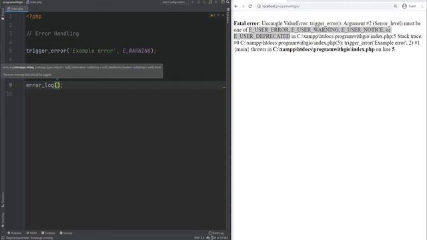Open Search Everywhere magnifier in IDE

pyautogui.click(x=228, y=2)
